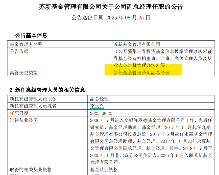The image size is (219, 175).
Task: Open 公开募集证券投资基金信息披露管理办法 link
Action: point(160,52)
